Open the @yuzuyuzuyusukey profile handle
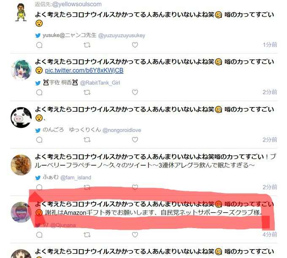The width and height of the screenshot is (287, 258). coord(122,35)
